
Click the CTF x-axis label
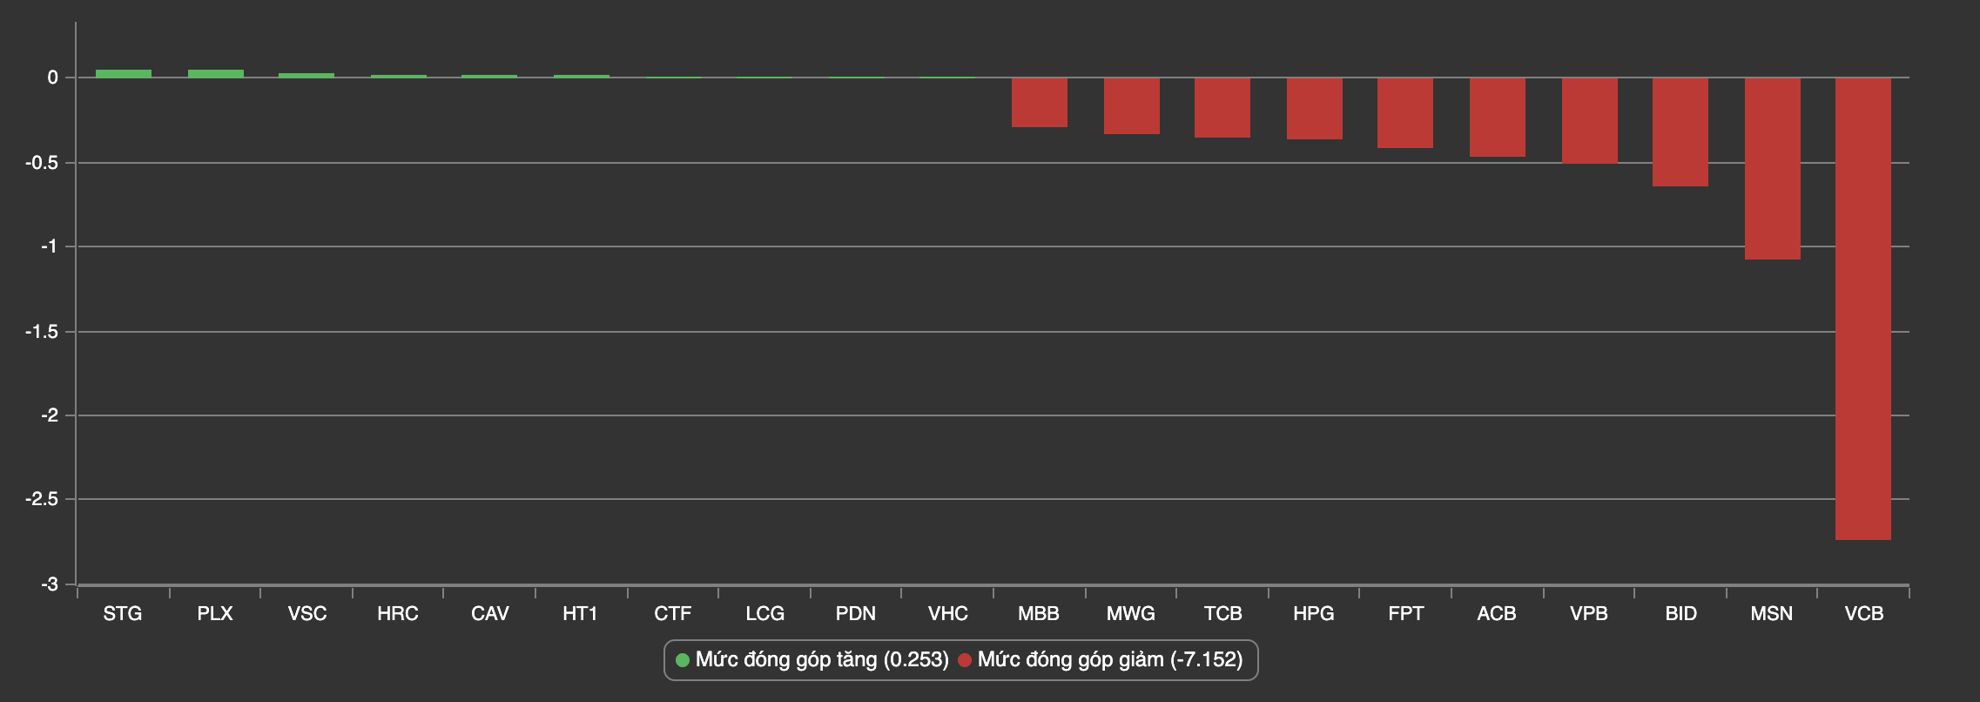pos(672,614)
